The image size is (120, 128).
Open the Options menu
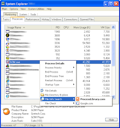click(14, 9)
